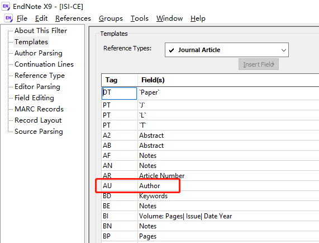The height and width of the screenshot is (243, 319).
Task: Select the BN tag cell
Action: (119, 226)
